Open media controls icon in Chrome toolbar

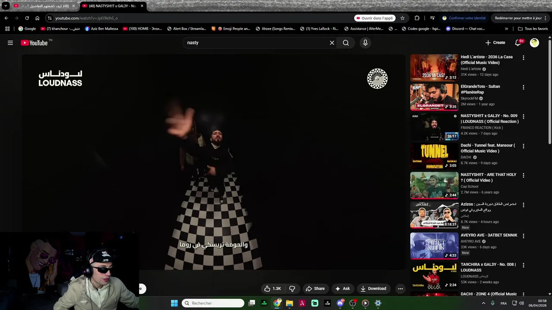pos(432,18)
